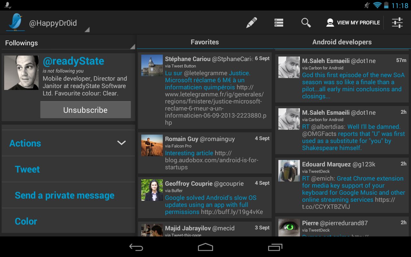
Task: Collapse the Actions section chevron
Action: [121, 143]
